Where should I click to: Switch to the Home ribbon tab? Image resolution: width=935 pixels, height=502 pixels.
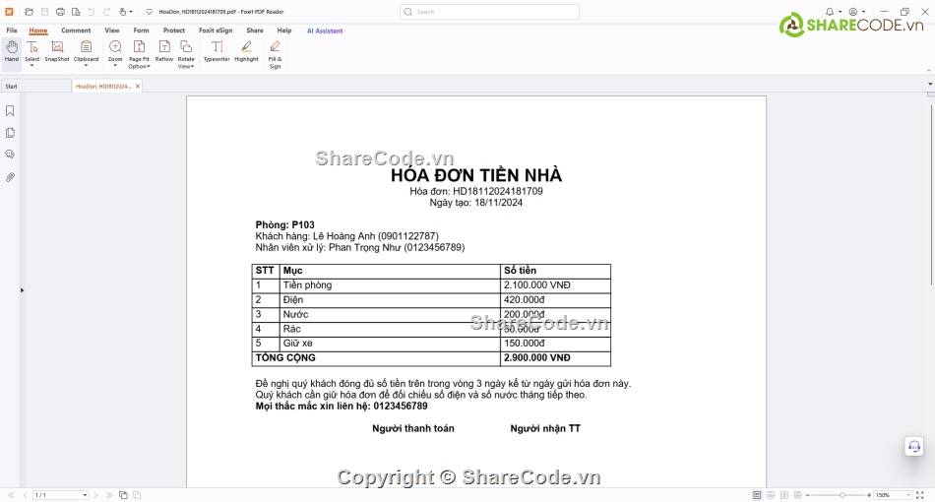[x=38, y=31]
